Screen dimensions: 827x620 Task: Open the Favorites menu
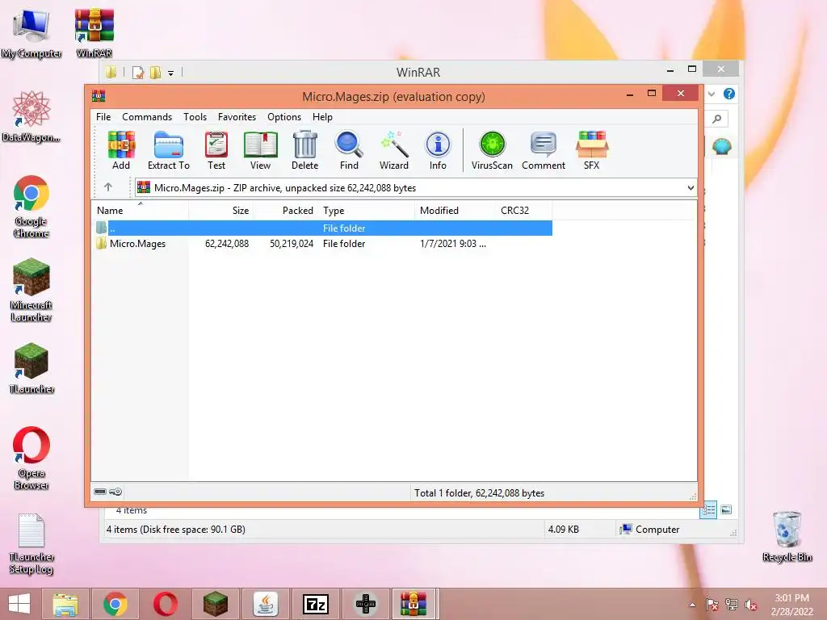(237, 117)
